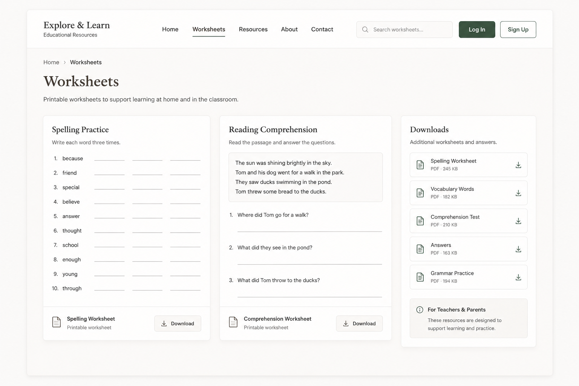579x386 pixels.
Task: Click the Explore & Learn site logo
Action: pyautogui.click(x=77, y=29)
